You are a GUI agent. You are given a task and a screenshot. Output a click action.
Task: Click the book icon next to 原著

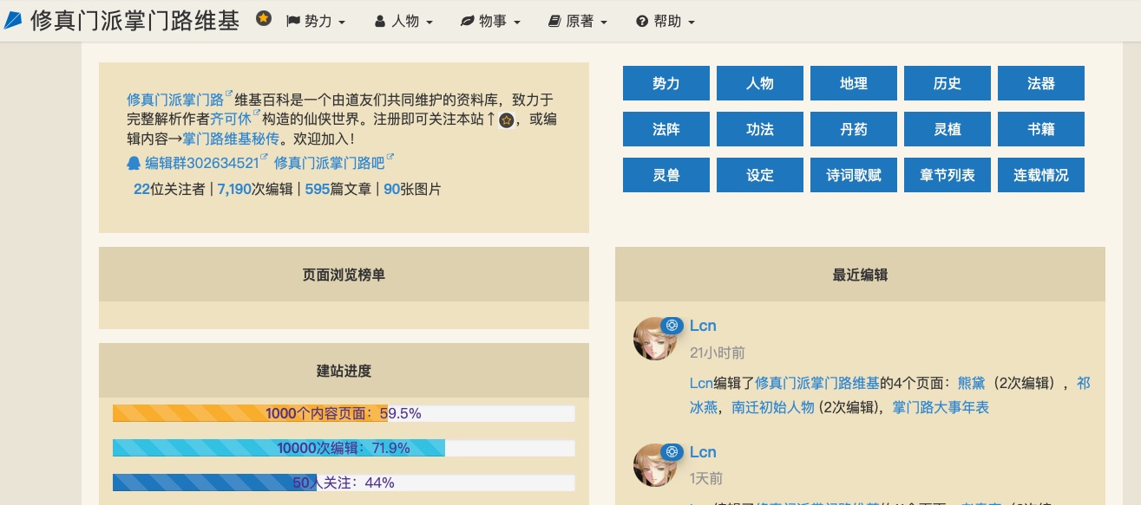coord(554,21)
